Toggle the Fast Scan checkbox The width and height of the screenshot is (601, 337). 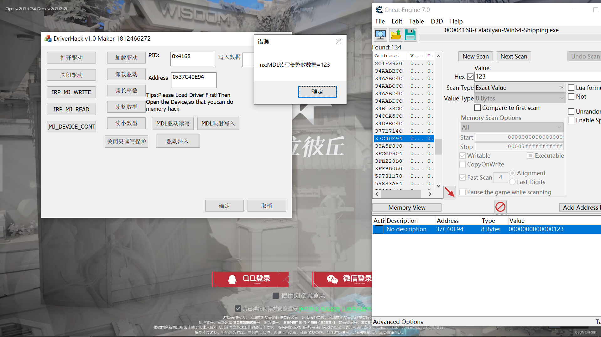[x=463, y=177]
